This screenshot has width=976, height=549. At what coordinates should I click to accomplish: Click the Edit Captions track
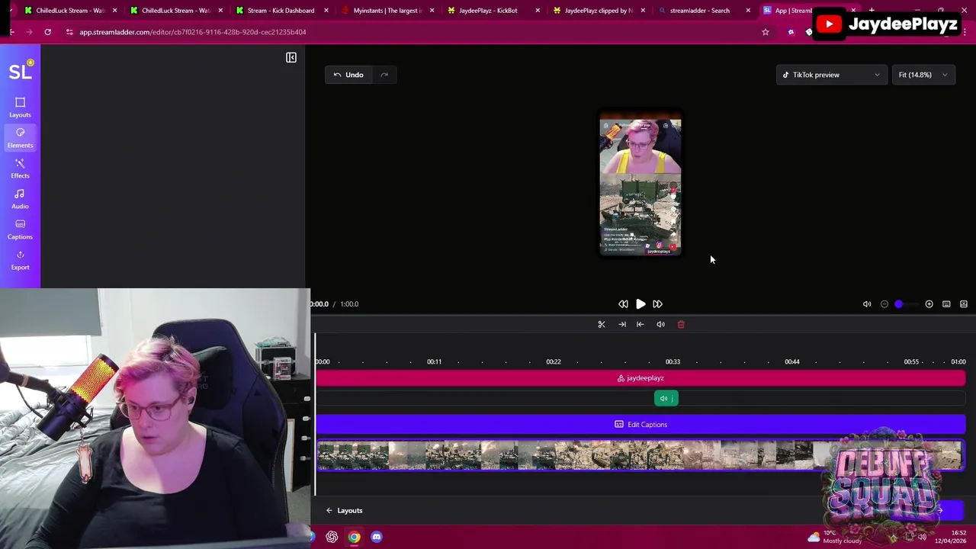[640, 425]
